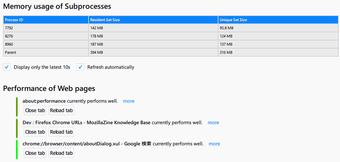Screen dimensions: 340x162
Task: Select the process 8960 ID cell
Action: point(46,44)
